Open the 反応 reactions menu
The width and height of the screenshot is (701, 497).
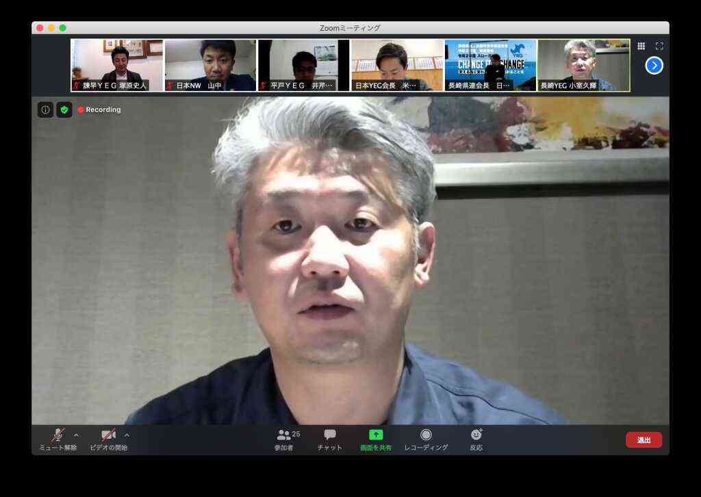(476, 439)
